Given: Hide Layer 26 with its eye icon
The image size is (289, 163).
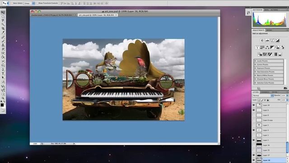Looking at the screenshot, I should click(x=254, y=105).
